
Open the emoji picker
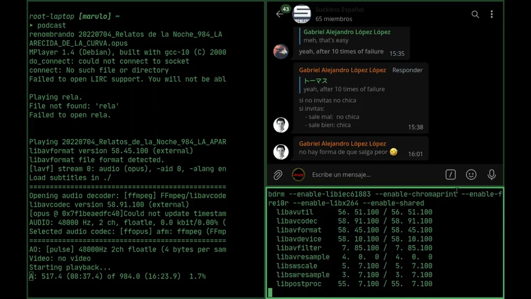coord(471,175)
